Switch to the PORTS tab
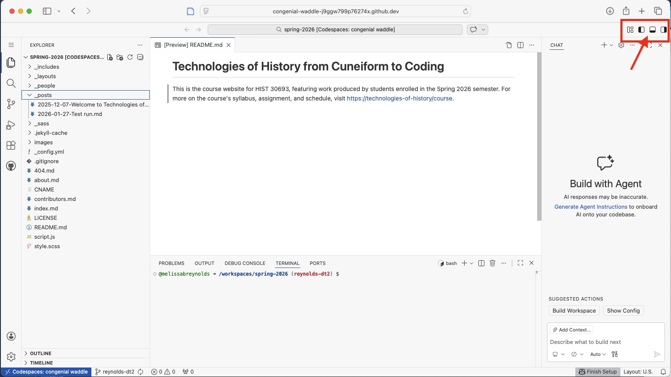The height and width of the screenshot is (377, 671). (x=317, y=263)
